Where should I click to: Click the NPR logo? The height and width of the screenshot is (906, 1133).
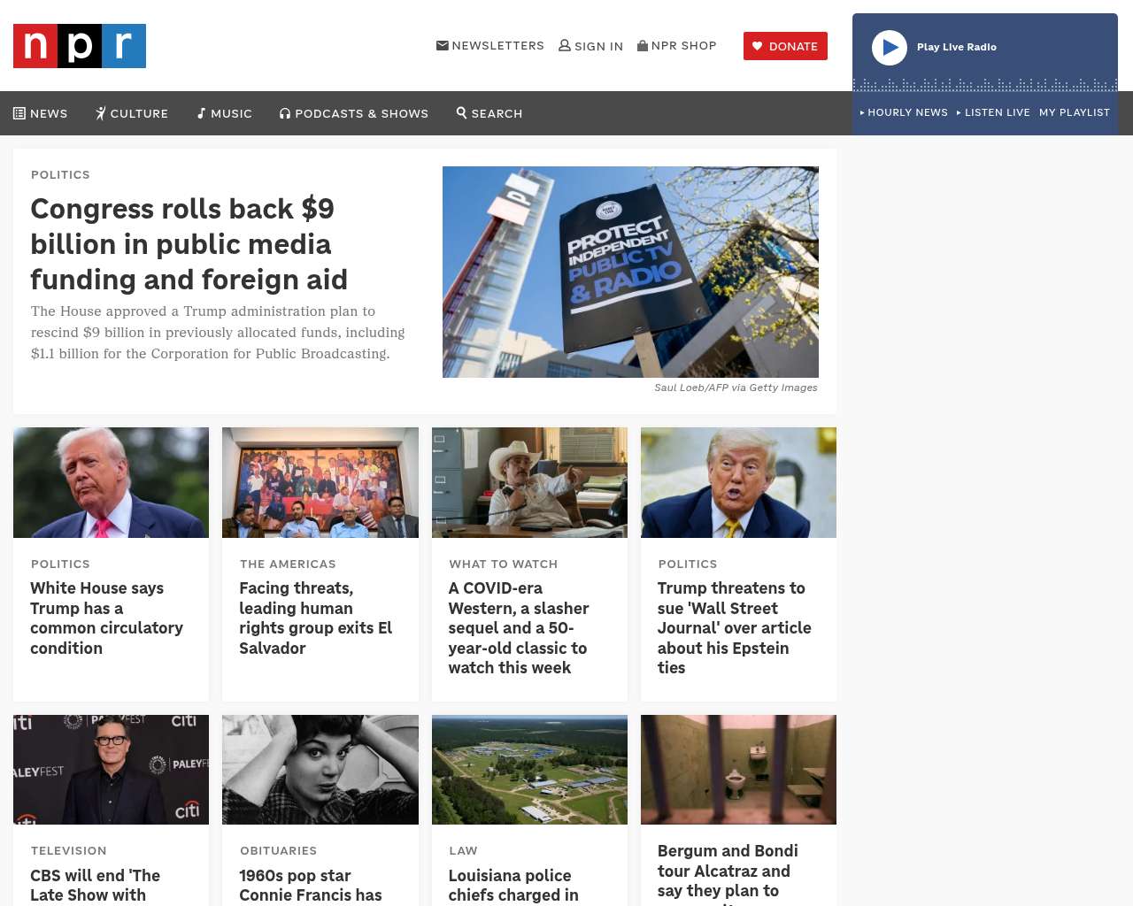tap(80, 46)
